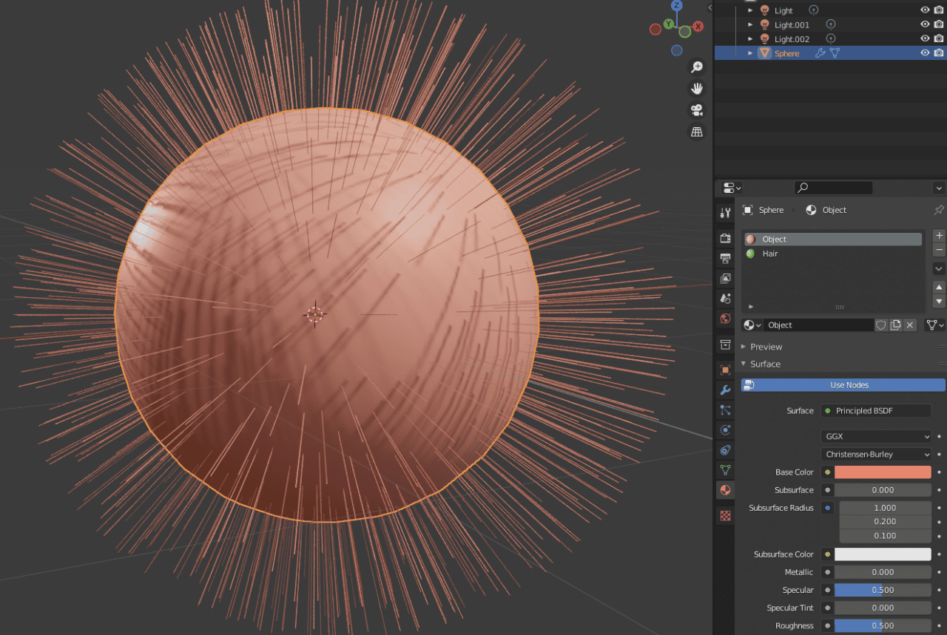Open the World Properties tab

[x=725, y=319]
